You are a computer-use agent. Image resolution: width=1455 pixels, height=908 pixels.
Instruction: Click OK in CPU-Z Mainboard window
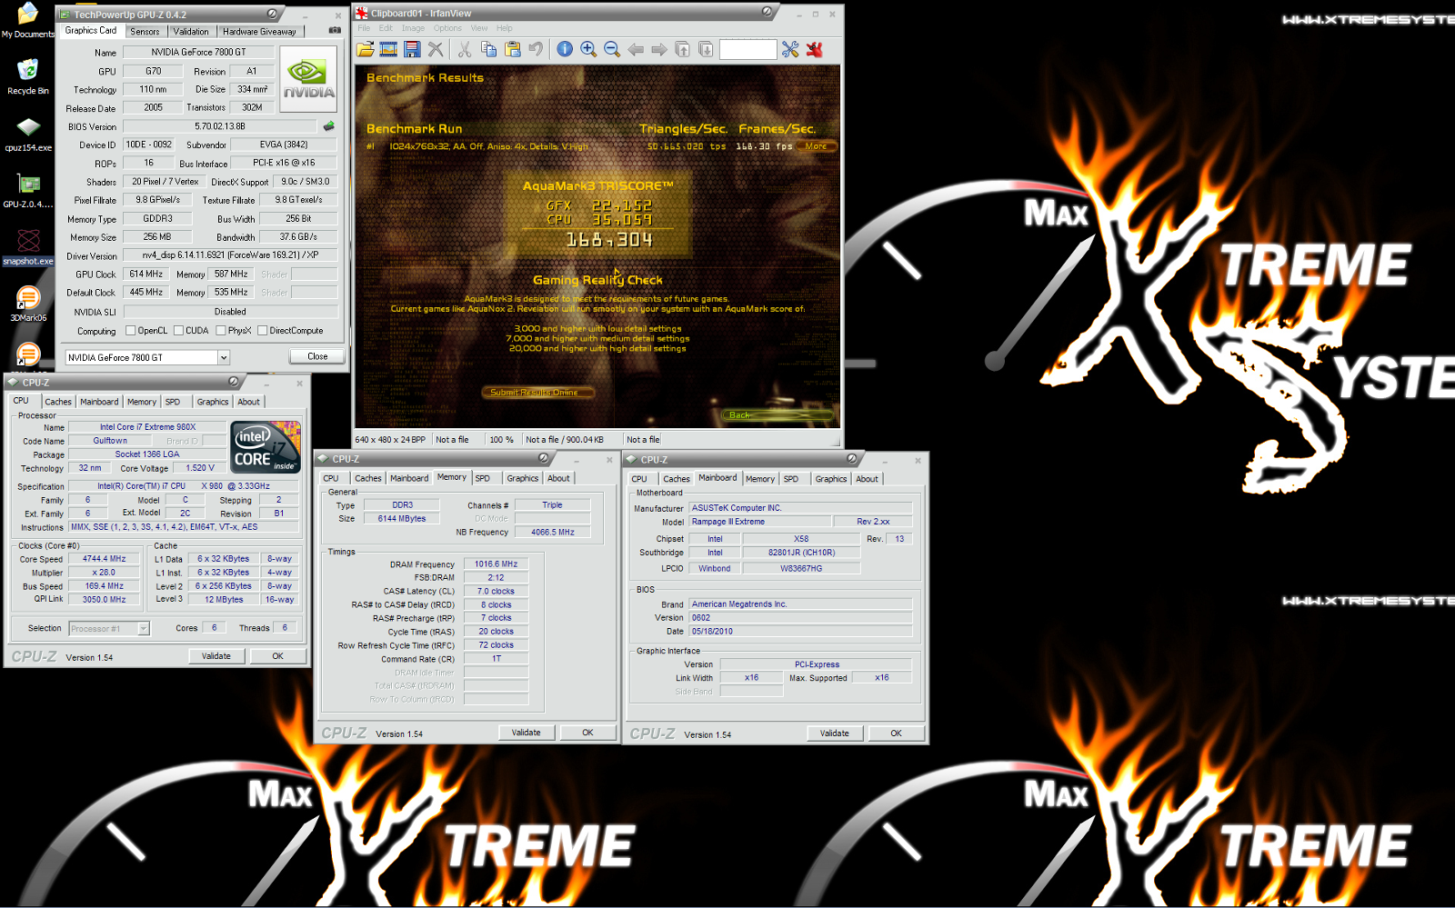click(896, 733)
